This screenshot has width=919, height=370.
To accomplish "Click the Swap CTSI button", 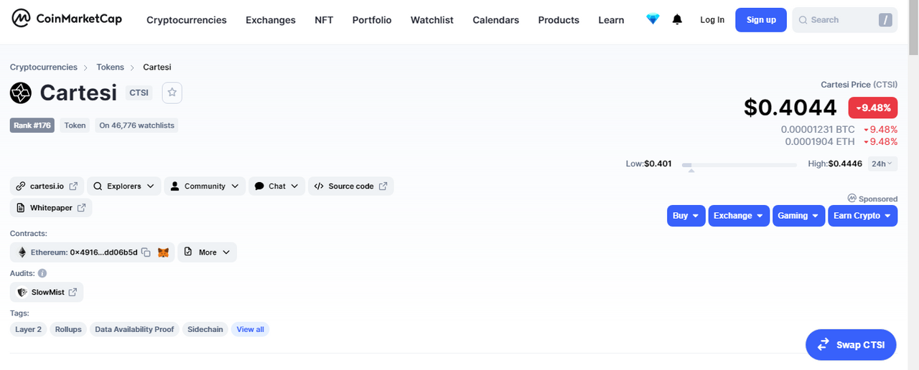I will (x=851, y=345).
